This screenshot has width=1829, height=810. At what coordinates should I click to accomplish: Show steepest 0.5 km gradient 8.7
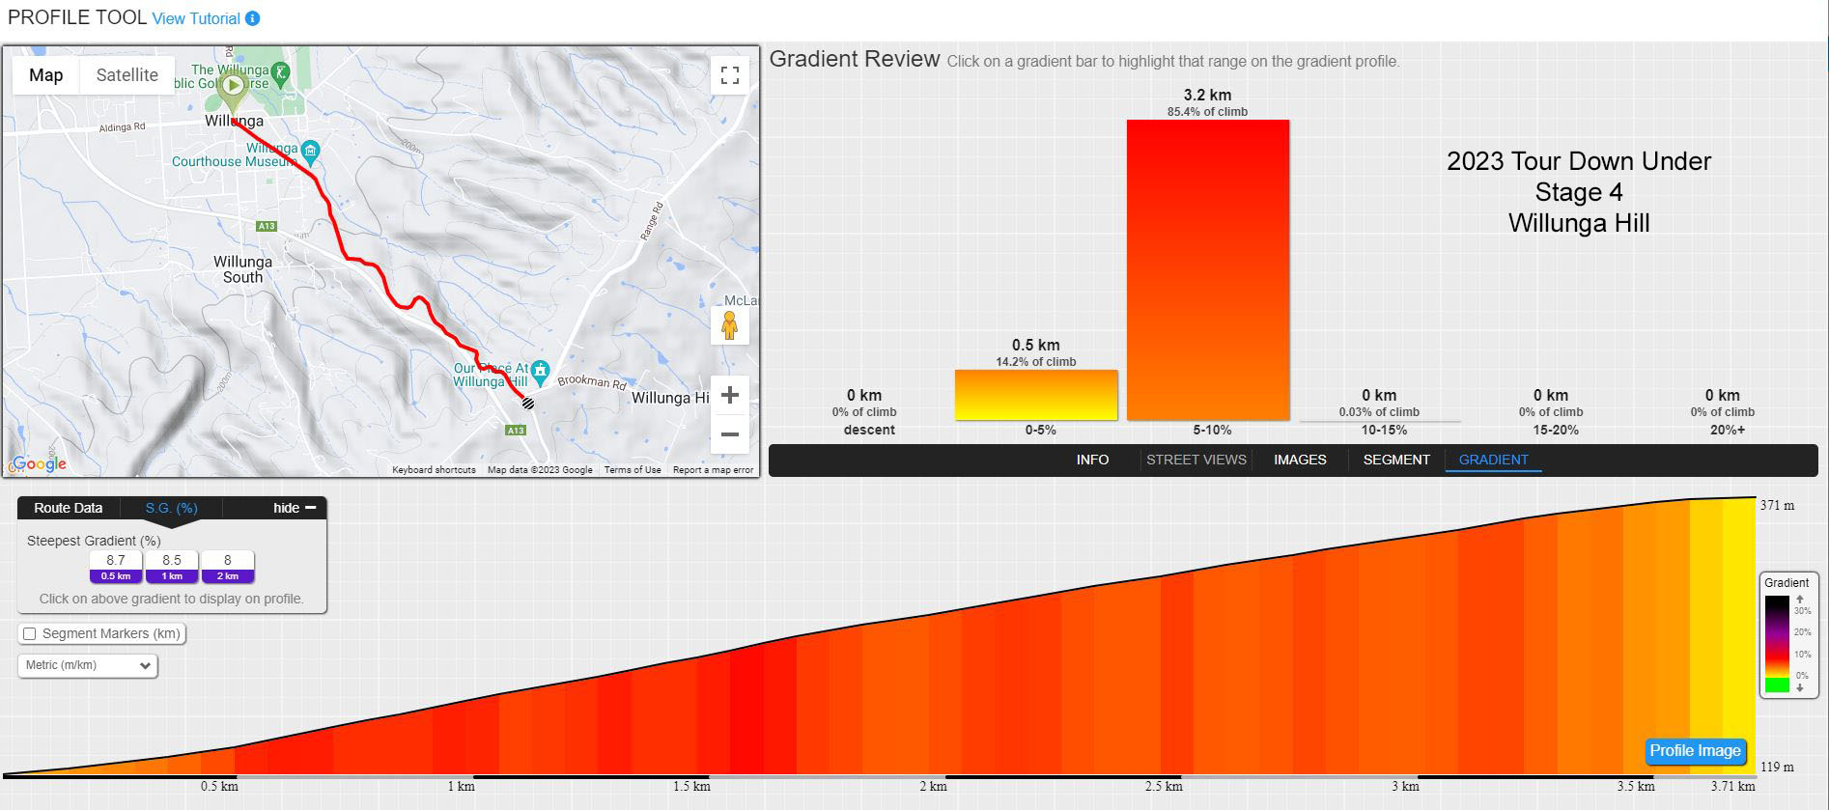116,567
